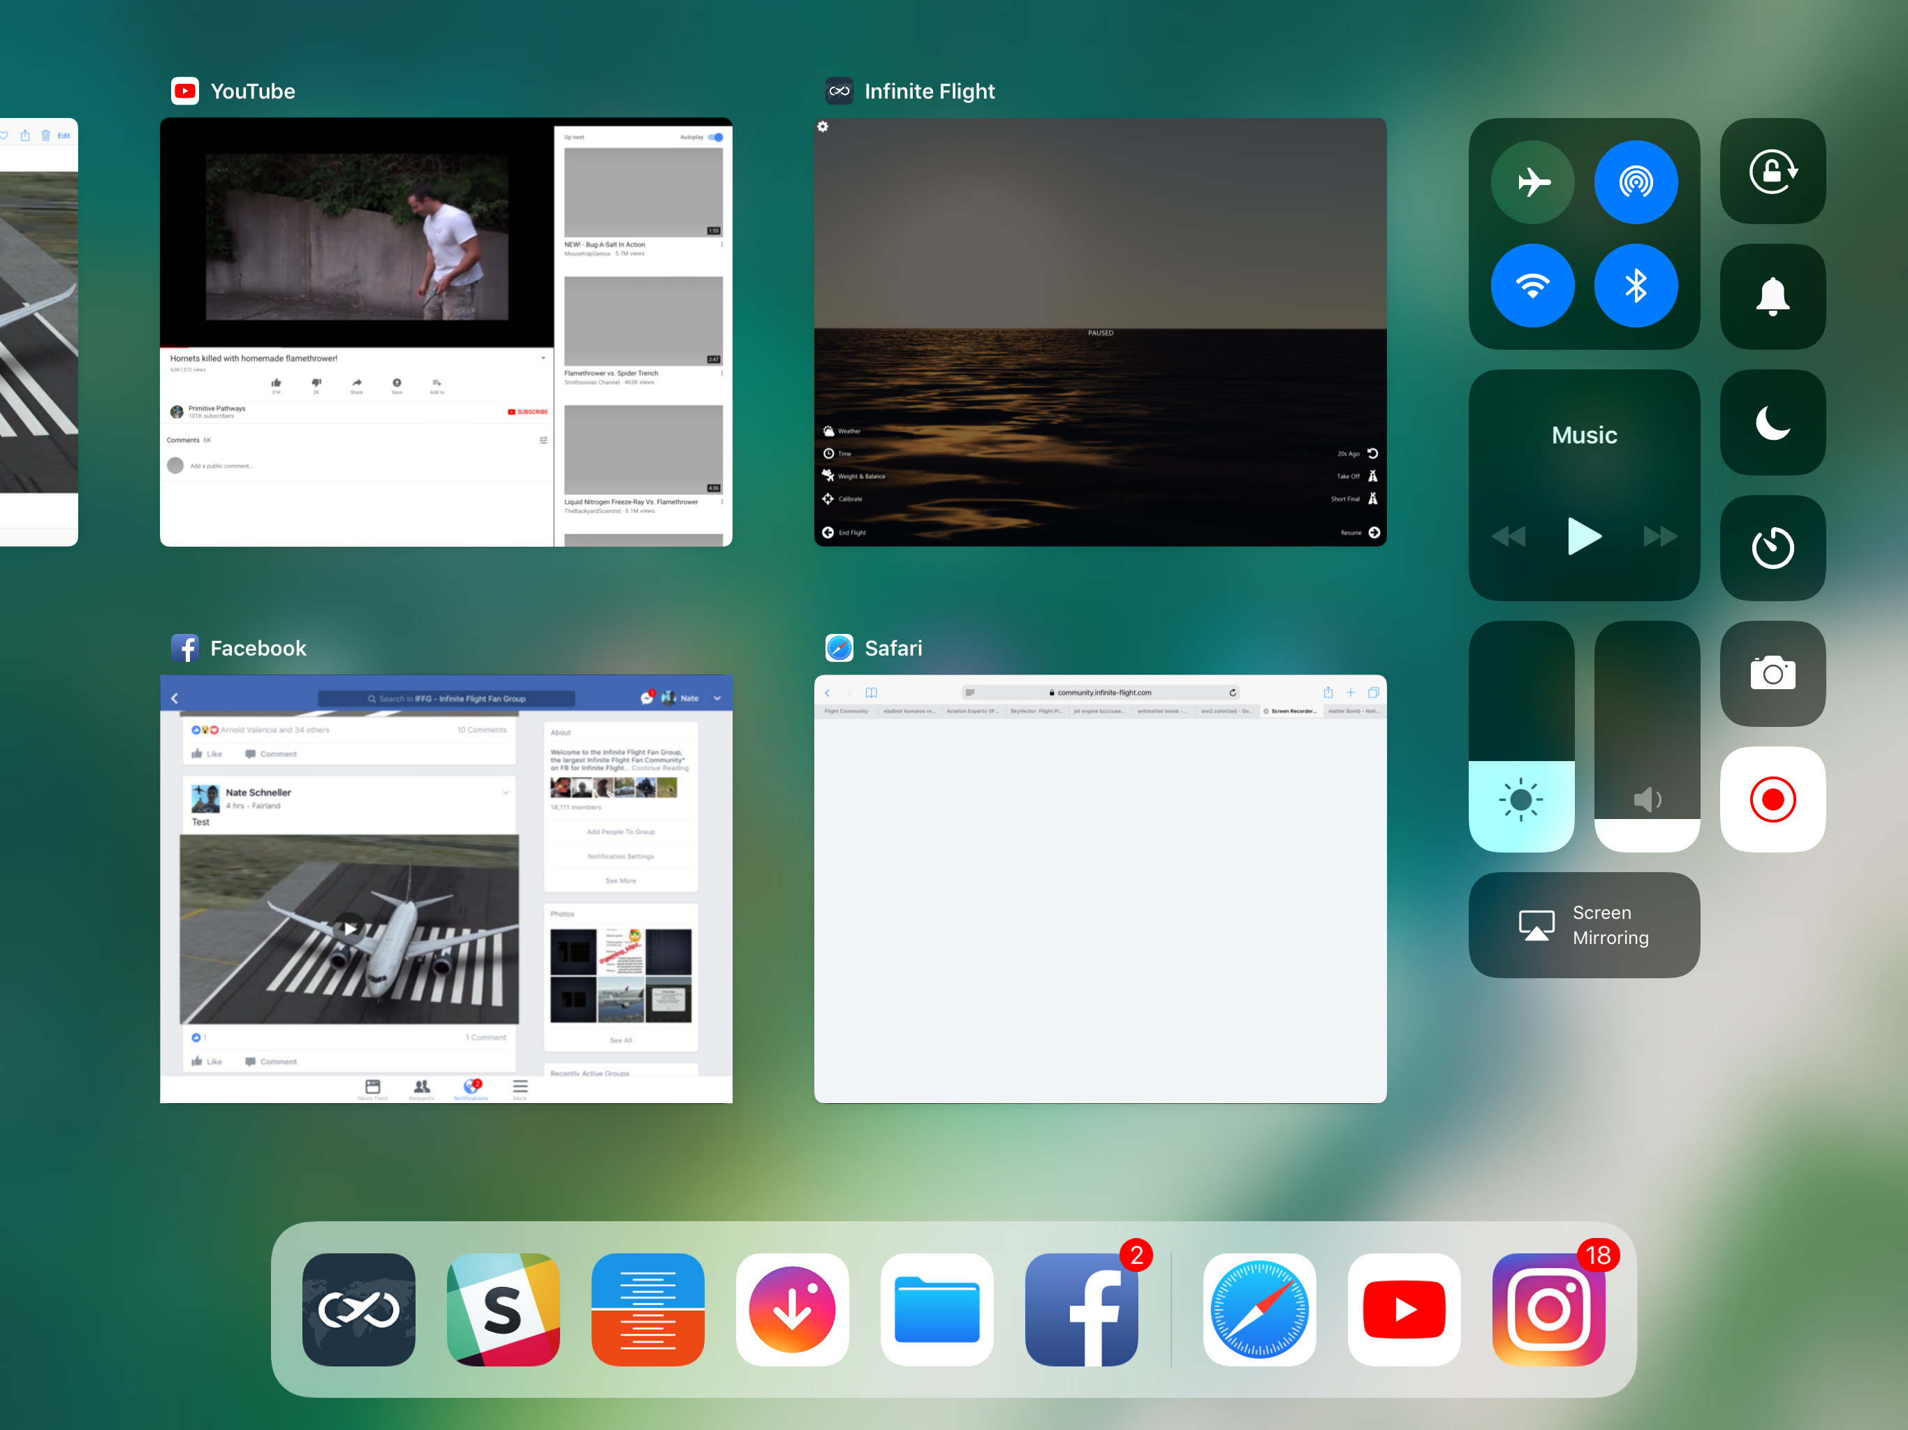The width and height of the screenshot is (1908, 1430).
Task: Open the Timer control
Action: [x=1772, y=547]
